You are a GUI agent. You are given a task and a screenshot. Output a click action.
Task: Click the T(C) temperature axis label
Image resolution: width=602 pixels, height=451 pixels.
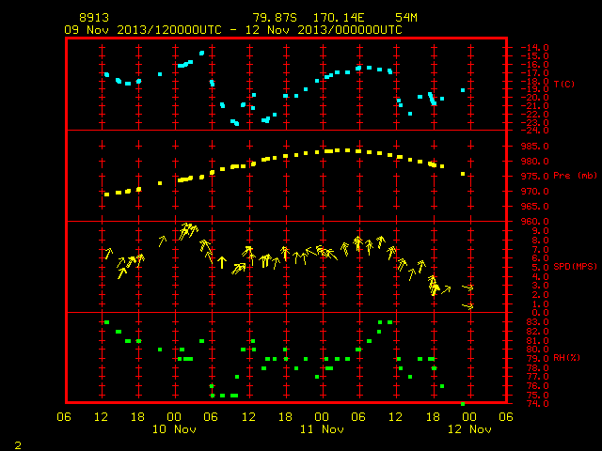pos(564,84)
